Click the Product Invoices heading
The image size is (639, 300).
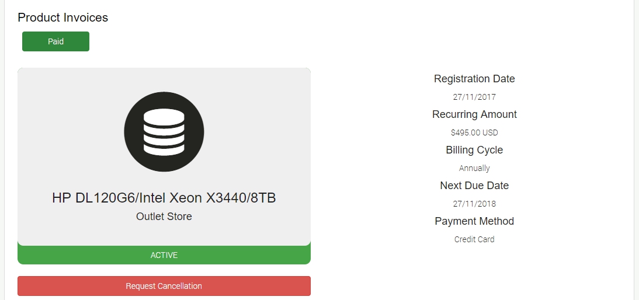pyautogui.click(x=63, y=18)
